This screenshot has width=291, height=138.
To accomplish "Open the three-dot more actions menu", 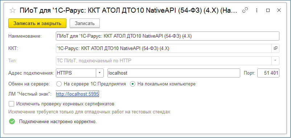I will pos(257,11).
